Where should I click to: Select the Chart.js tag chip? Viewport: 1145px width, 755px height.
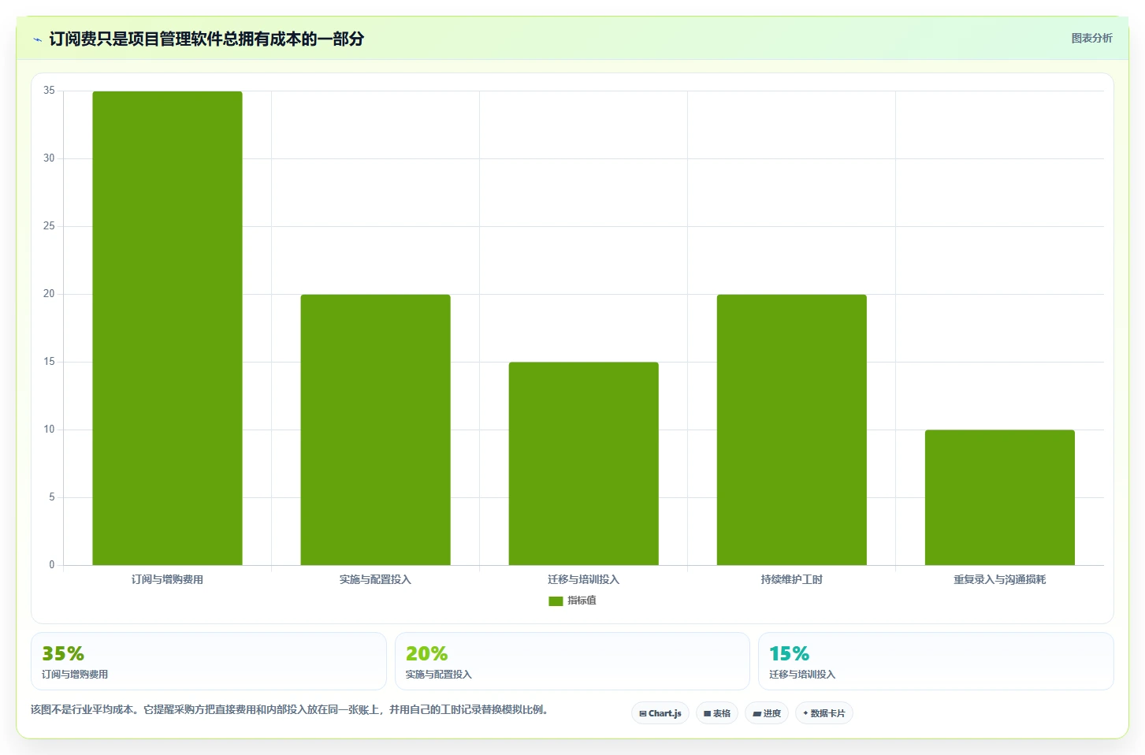(660, 713)
